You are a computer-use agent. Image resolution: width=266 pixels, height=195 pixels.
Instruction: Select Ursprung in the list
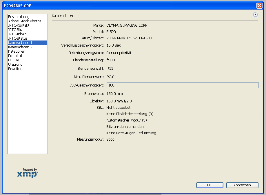[x=28, y=65]
